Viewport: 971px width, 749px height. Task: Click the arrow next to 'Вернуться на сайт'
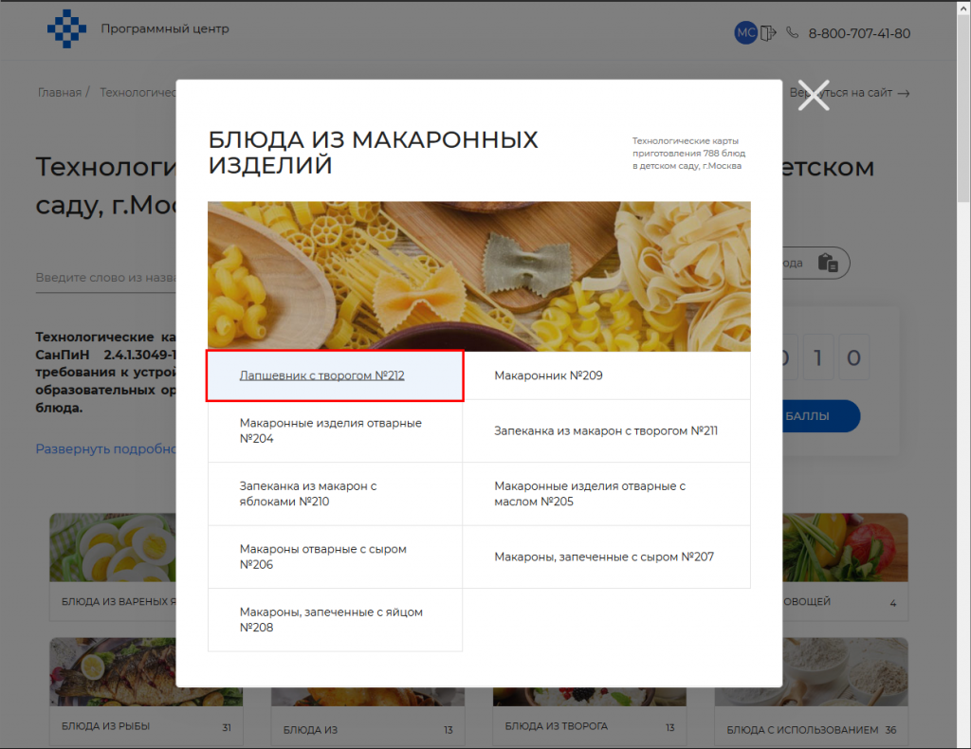(904, 93)
